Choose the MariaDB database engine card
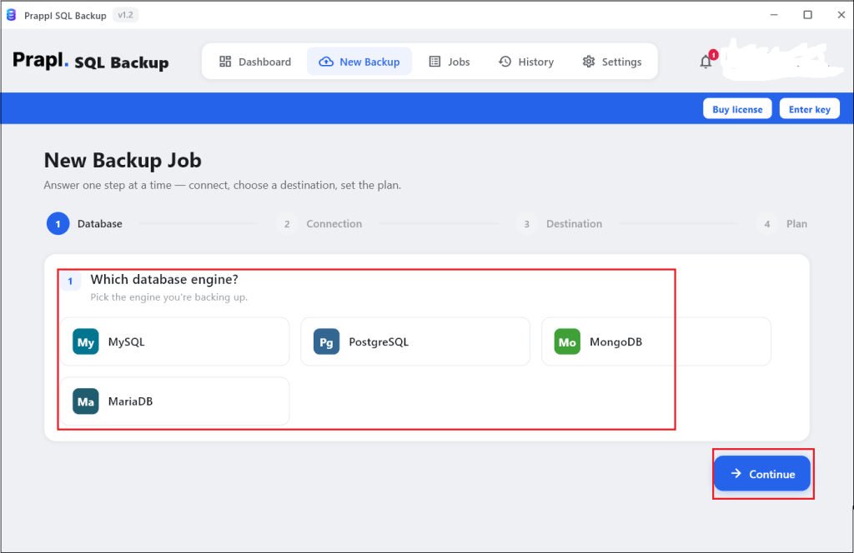The image size is (854, 553). [174, 401]
